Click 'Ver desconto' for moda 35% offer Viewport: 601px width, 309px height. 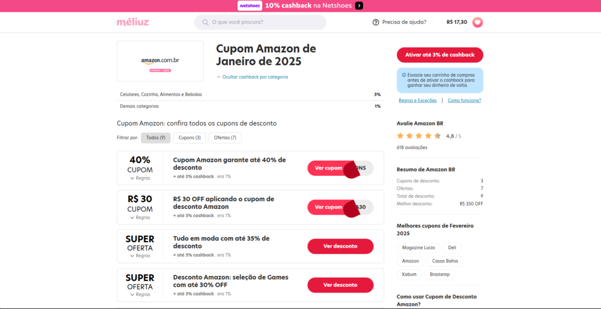(x=340, y=246)
